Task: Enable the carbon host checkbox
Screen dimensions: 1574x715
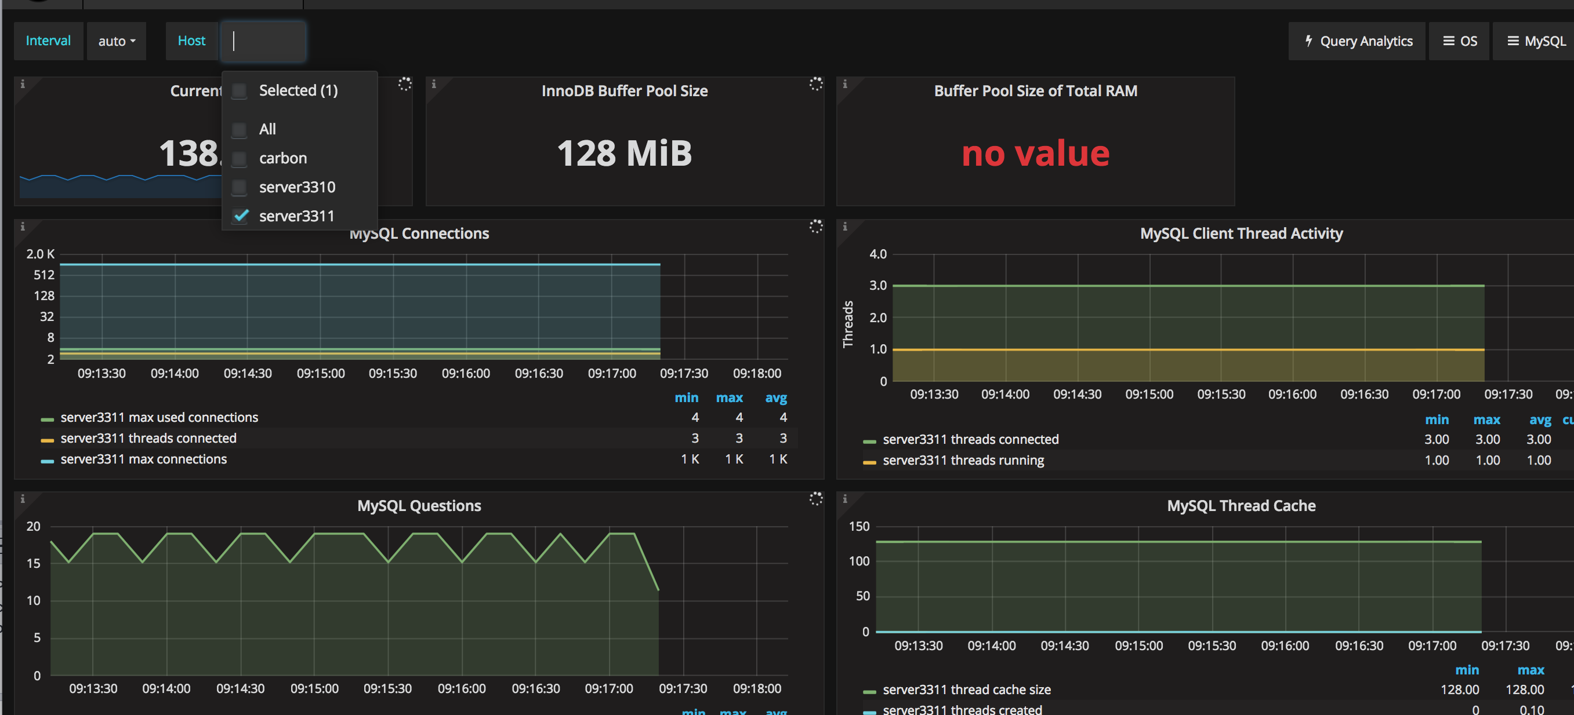Action: pyautogui.click(x=240, y=159)
